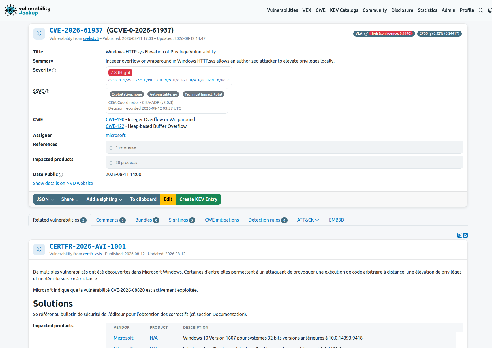Click the Severity label
492x348 pixels.
tap(42, 70)
